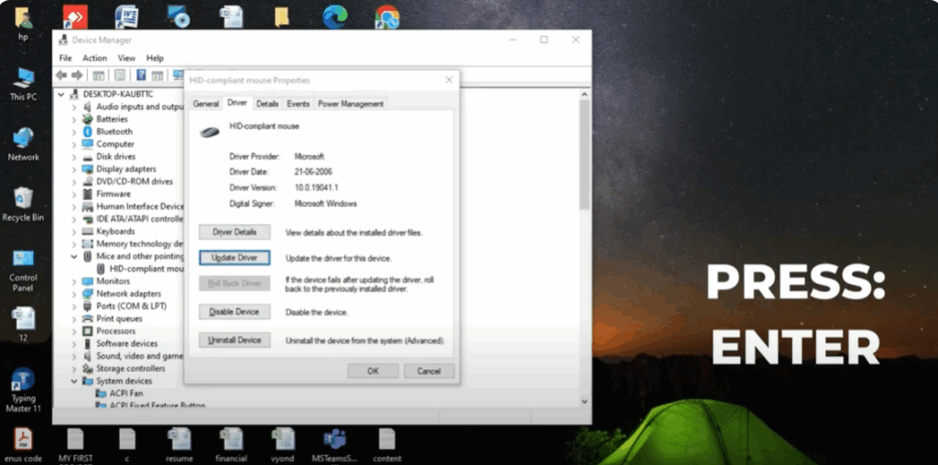The width and height of the screenshot is (938, 465).
Task: Click OK in the mouse Properties dialog
Action: (373, 371)
